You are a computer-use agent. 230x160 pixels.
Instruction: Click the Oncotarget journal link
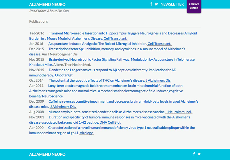pos(64,75)
